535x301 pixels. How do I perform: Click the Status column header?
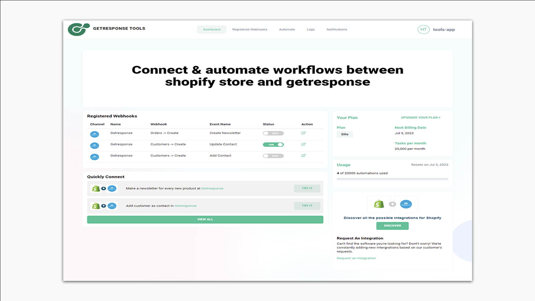click(269, 124)
